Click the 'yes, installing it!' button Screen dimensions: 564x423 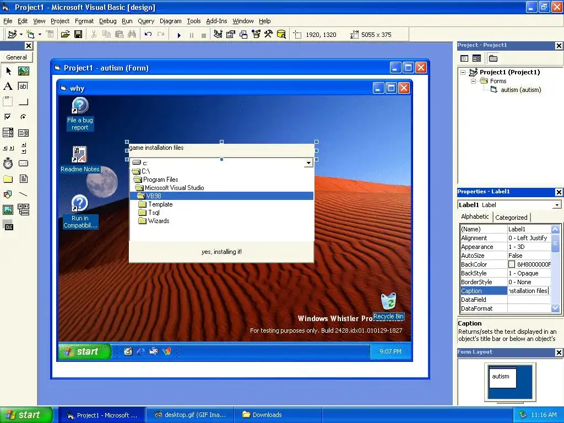221,252
